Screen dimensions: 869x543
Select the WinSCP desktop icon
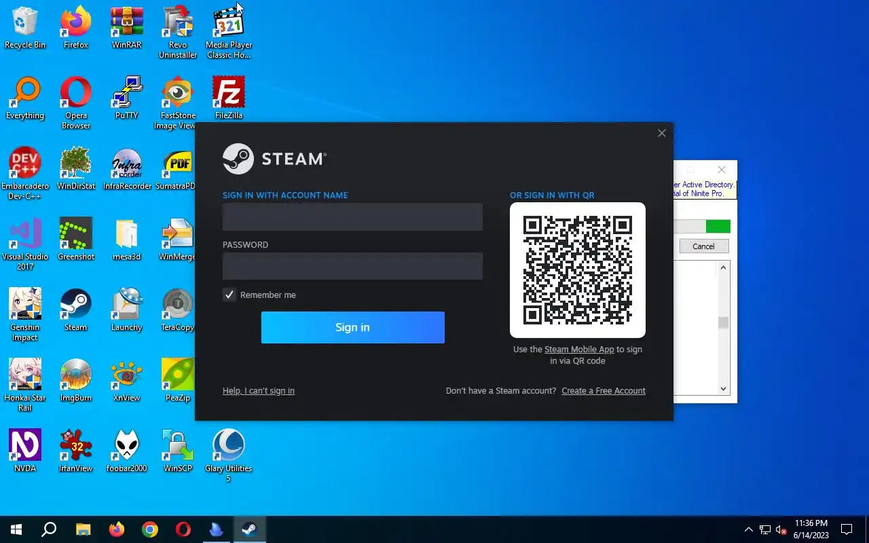point(178,451)
